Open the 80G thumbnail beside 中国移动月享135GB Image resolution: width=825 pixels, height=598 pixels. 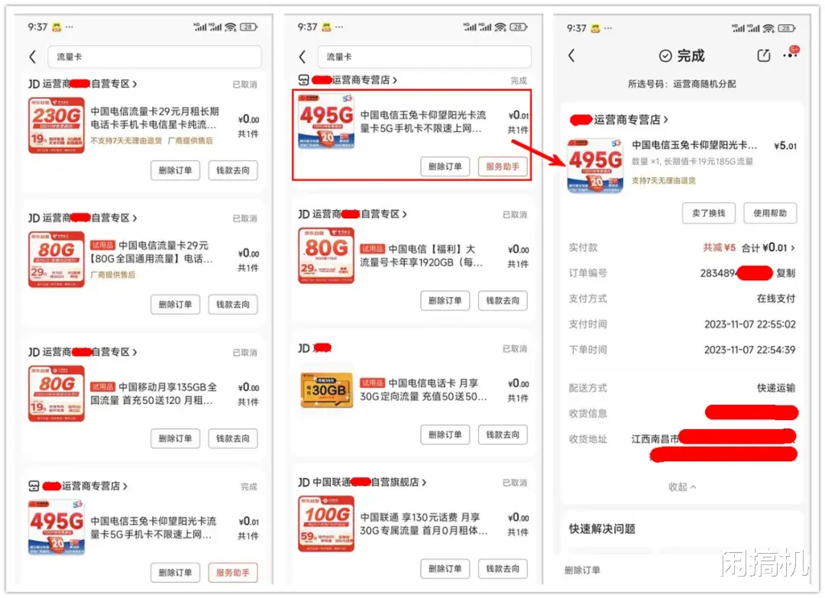[57, 393]
